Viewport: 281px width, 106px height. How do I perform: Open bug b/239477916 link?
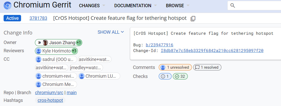pos(159,45)
